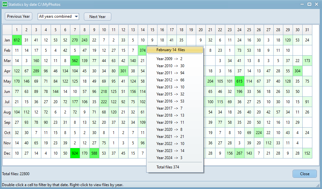Click the April 30 cell with 304
Image resolution: width=322 pixels, height=189 pixels.
tap(297, 71)
